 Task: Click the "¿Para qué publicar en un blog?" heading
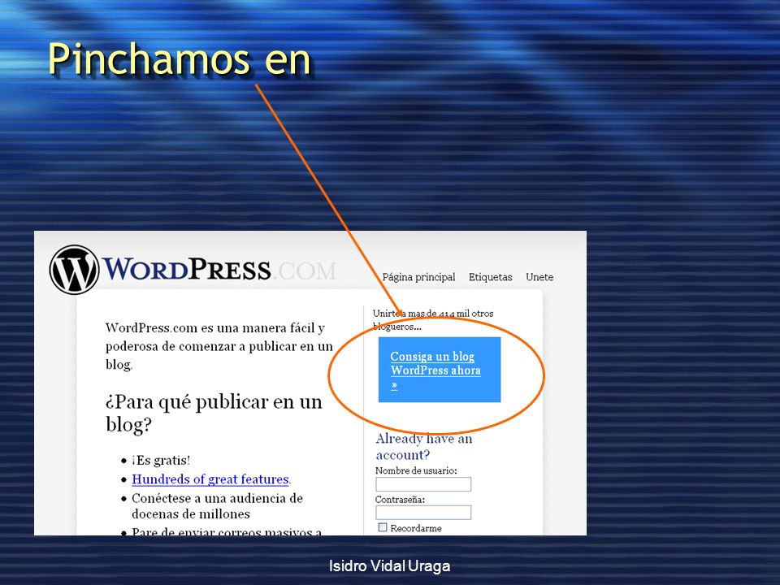[x=214, y=413]
